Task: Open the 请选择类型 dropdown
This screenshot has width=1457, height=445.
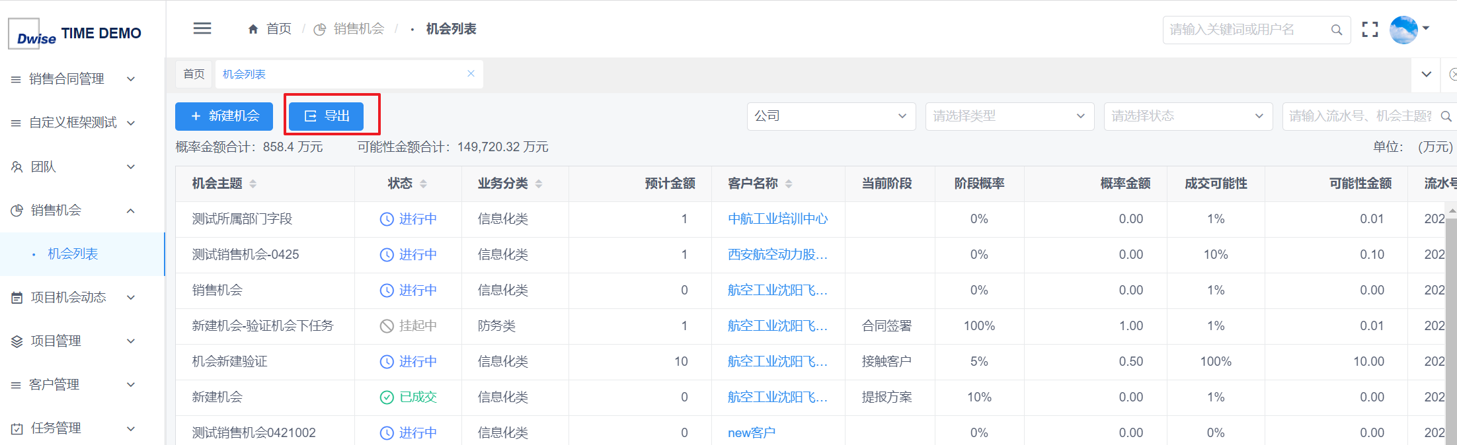Action: tap(1009, 116)
